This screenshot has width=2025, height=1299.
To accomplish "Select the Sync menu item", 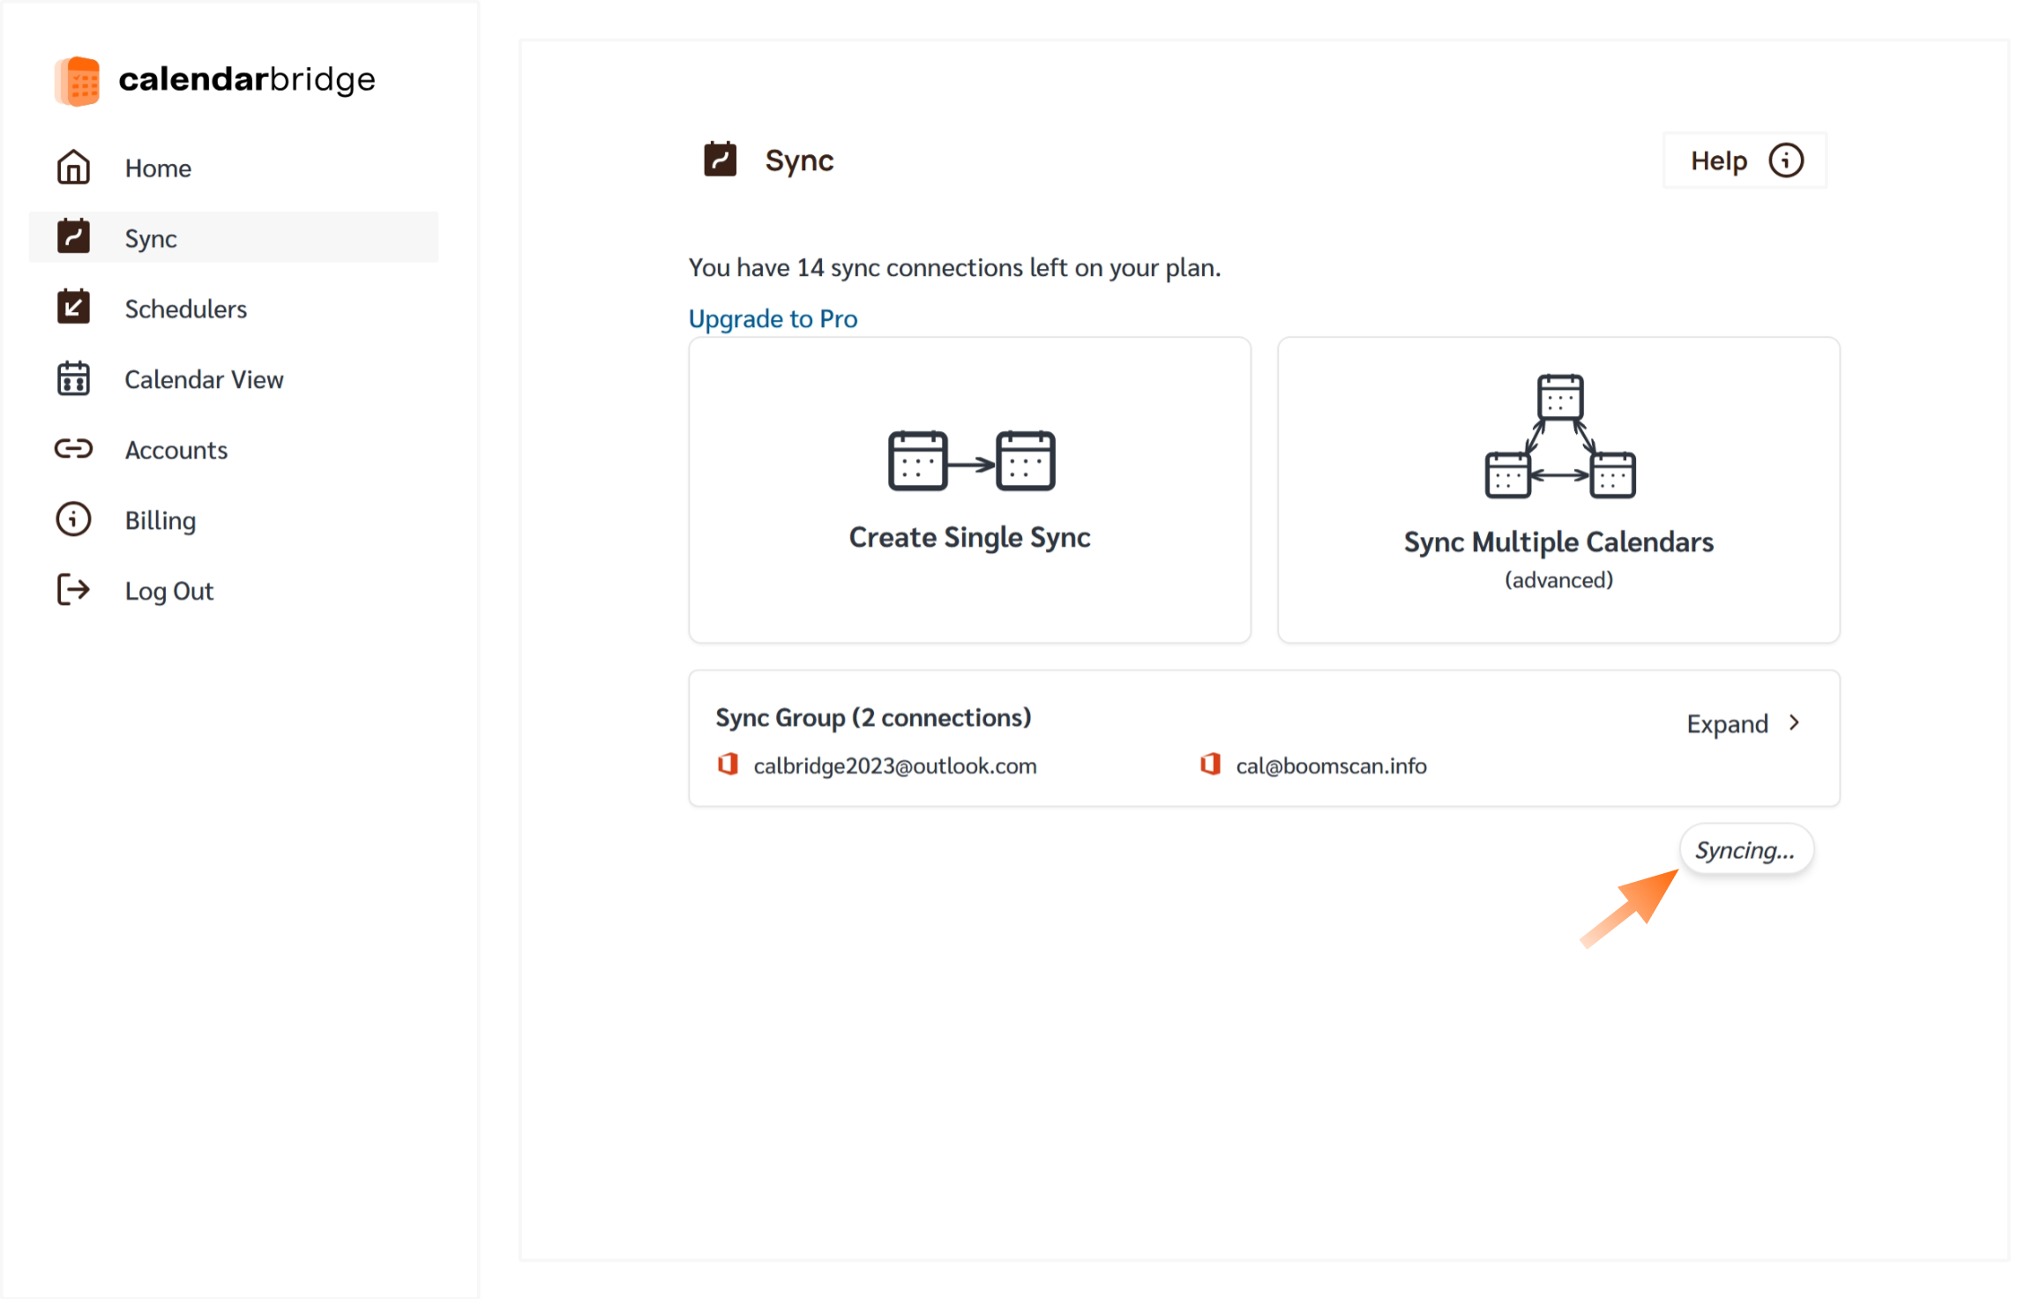I will click(x=234, y=237).
